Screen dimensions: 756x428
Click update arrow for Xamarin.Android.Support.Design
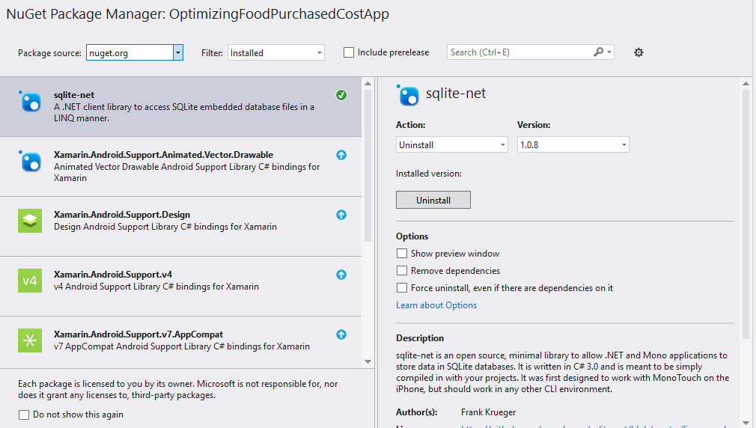pos(341,215)
